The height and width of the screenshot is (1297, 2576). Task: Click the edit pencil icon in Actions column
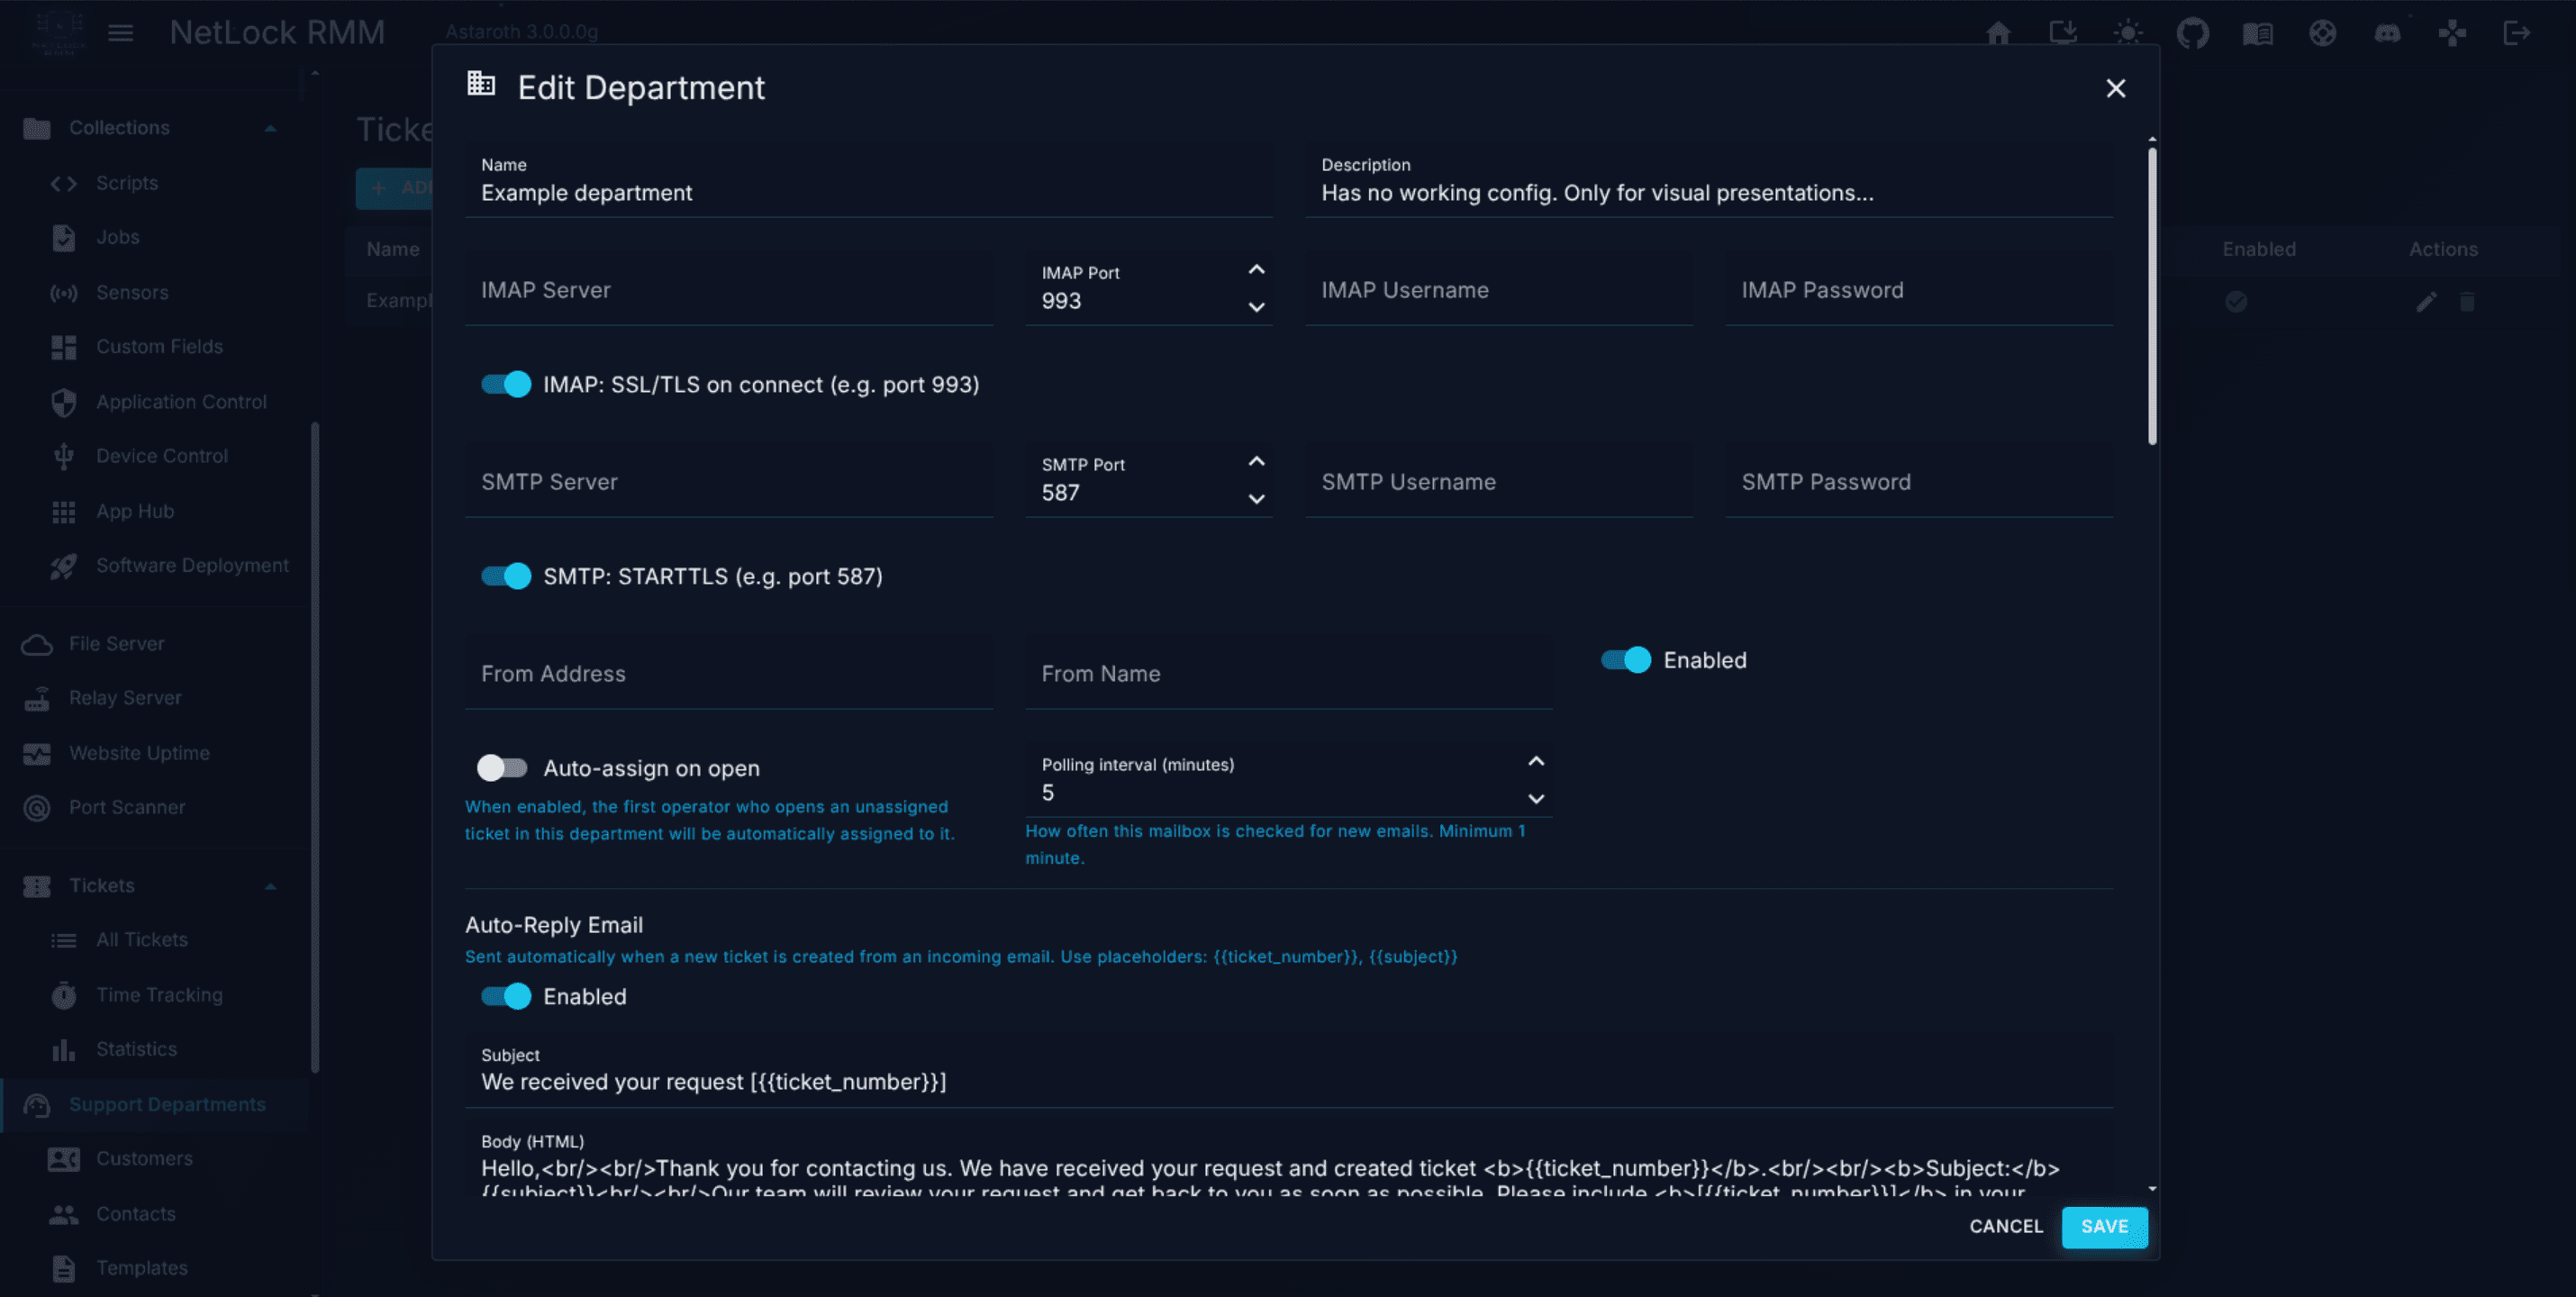tap(2426, 302)
